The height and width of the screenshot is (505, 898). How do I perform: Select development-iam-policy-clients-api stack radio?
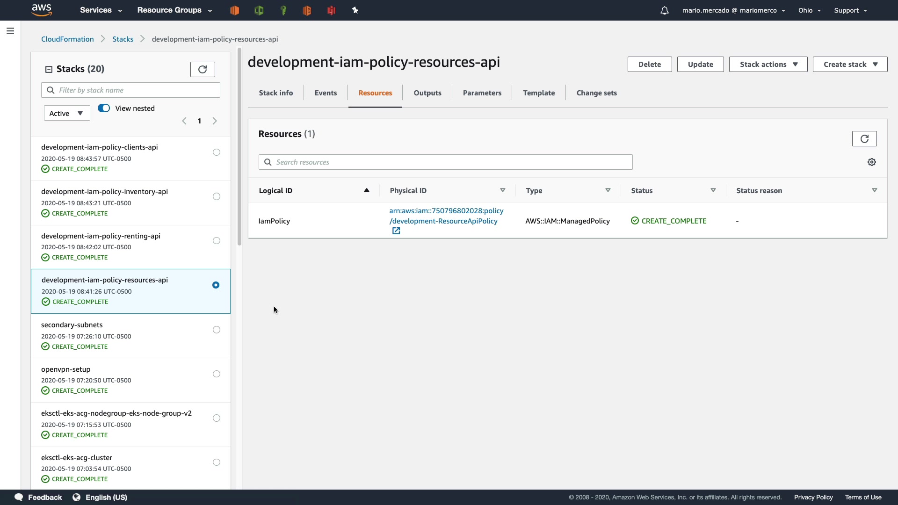pos(216,152)
